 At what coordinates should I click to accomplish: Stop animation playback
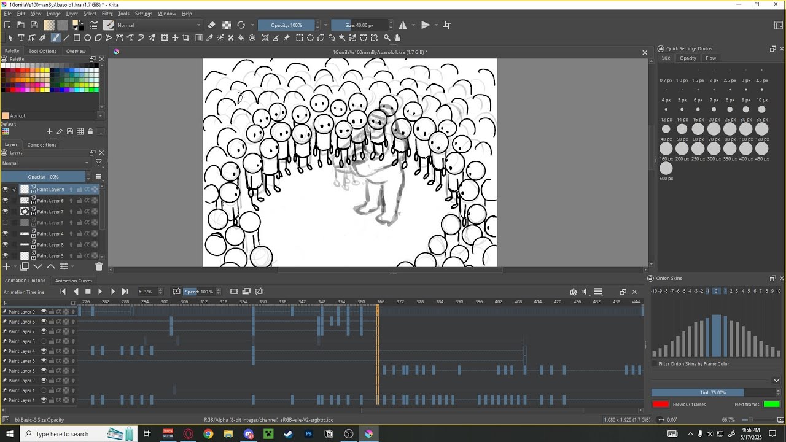tap(88, 292)
